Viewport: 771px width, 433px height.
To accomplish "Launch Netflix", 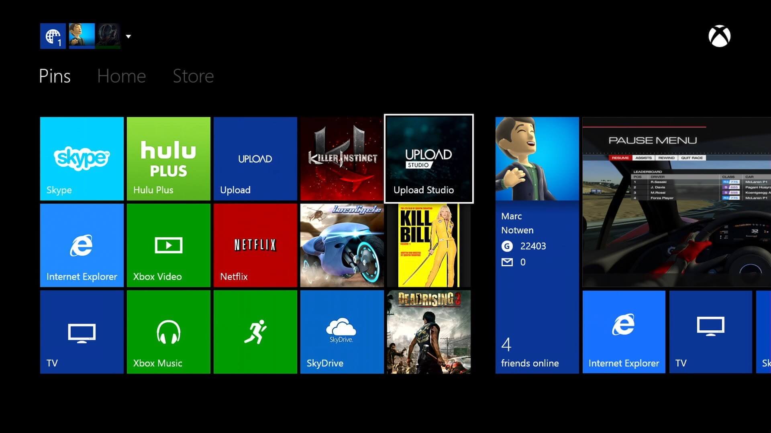I will (x=255, y=245).
